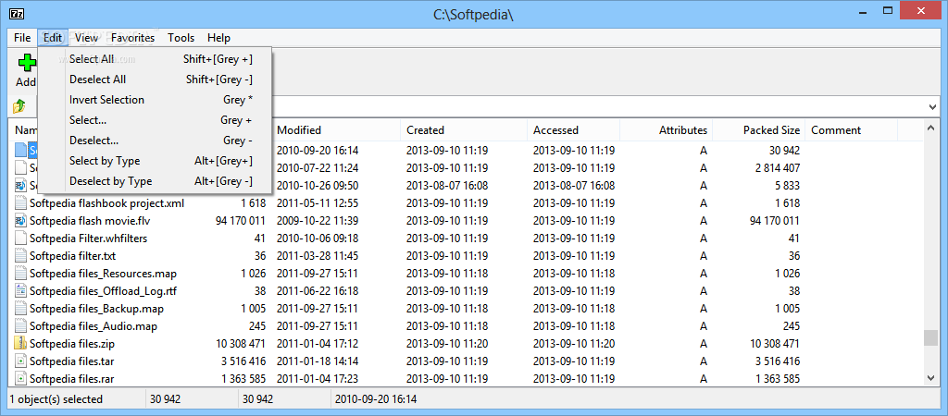
Task: Click the file list scrollbar down arrow
Action: [x=931, y=378]
